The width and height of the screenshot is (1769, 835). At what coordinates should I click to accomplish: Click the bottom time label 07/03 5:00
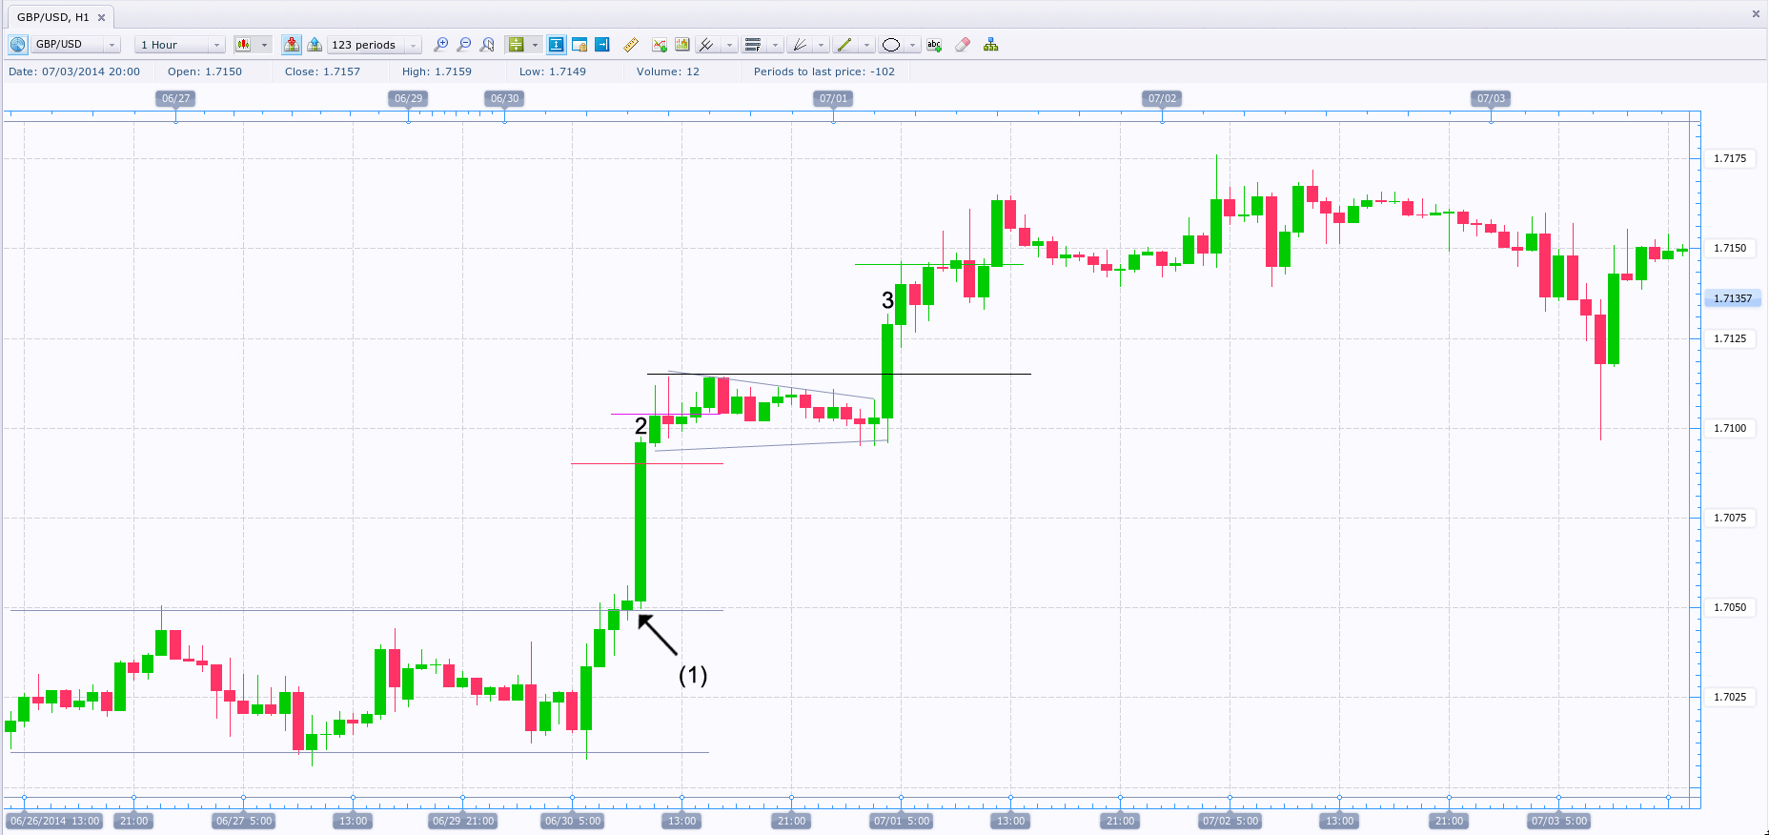pos(1559,821)
